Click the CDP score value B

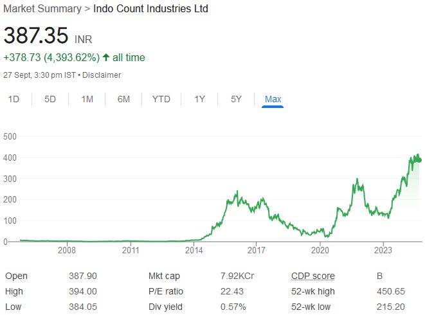(x=379, y=276)
